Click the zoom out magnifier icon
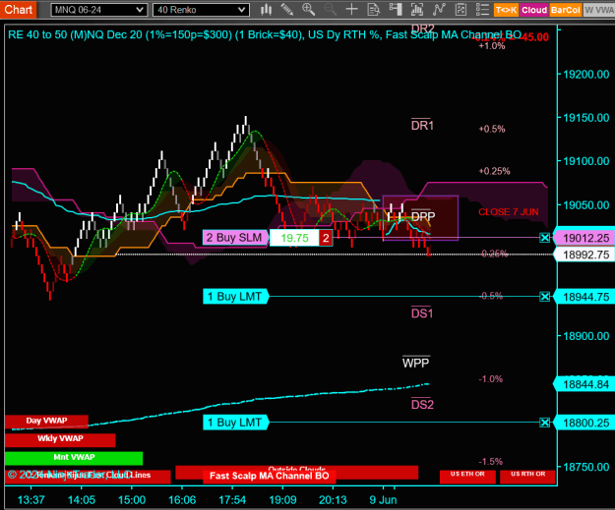Viewport: 615px width, 510px height. click(330, 10)
